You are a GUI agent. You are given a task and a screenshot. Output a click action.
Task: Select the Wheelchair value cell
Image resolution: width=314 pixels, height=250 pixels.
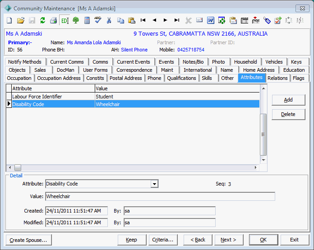click(x=177, y=104)
